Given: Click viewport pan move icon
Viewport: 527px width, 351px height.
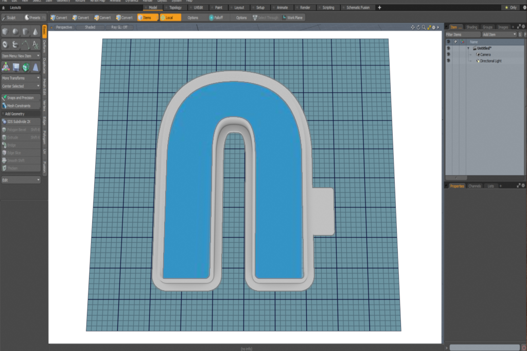Looking at the screenshot, I should pos(413,27).
